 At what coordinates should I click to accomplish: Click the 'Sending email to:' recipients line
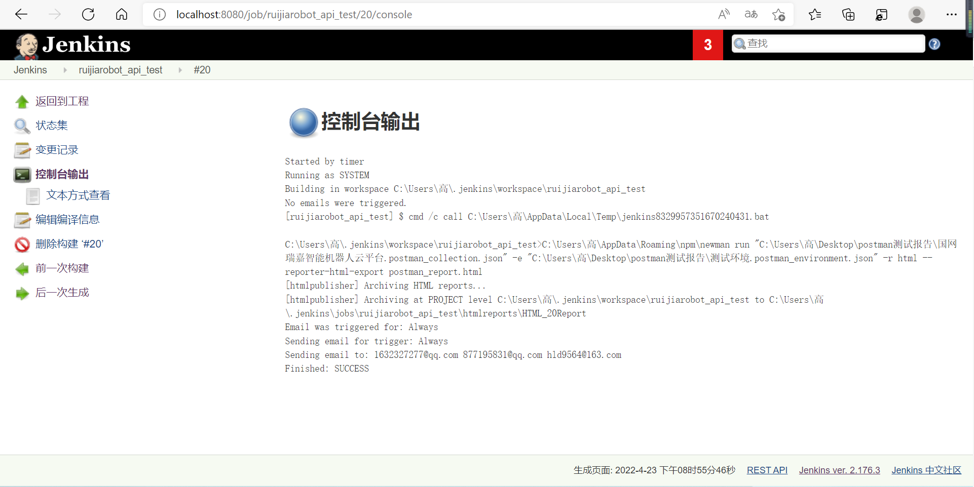[x=453, y=355]
